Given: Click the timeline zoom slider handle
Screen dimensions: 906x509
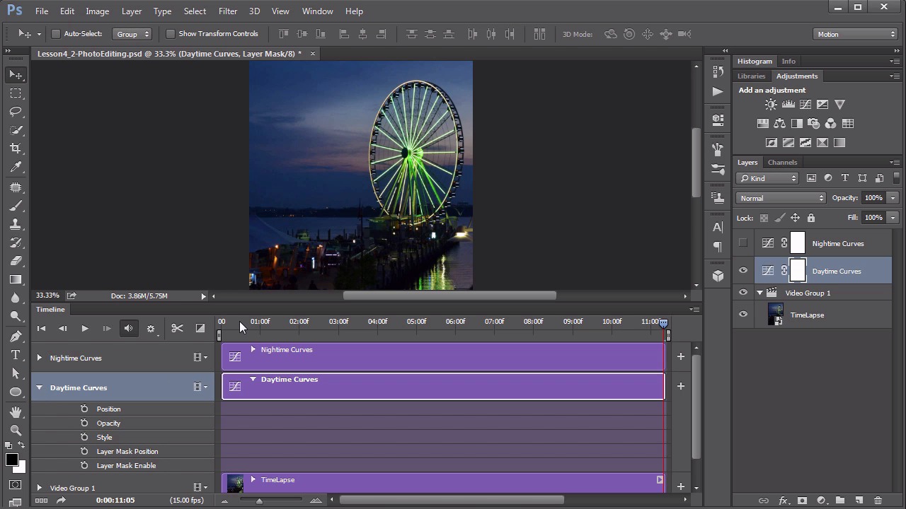Looking at the screenshot, I should 259,501.
